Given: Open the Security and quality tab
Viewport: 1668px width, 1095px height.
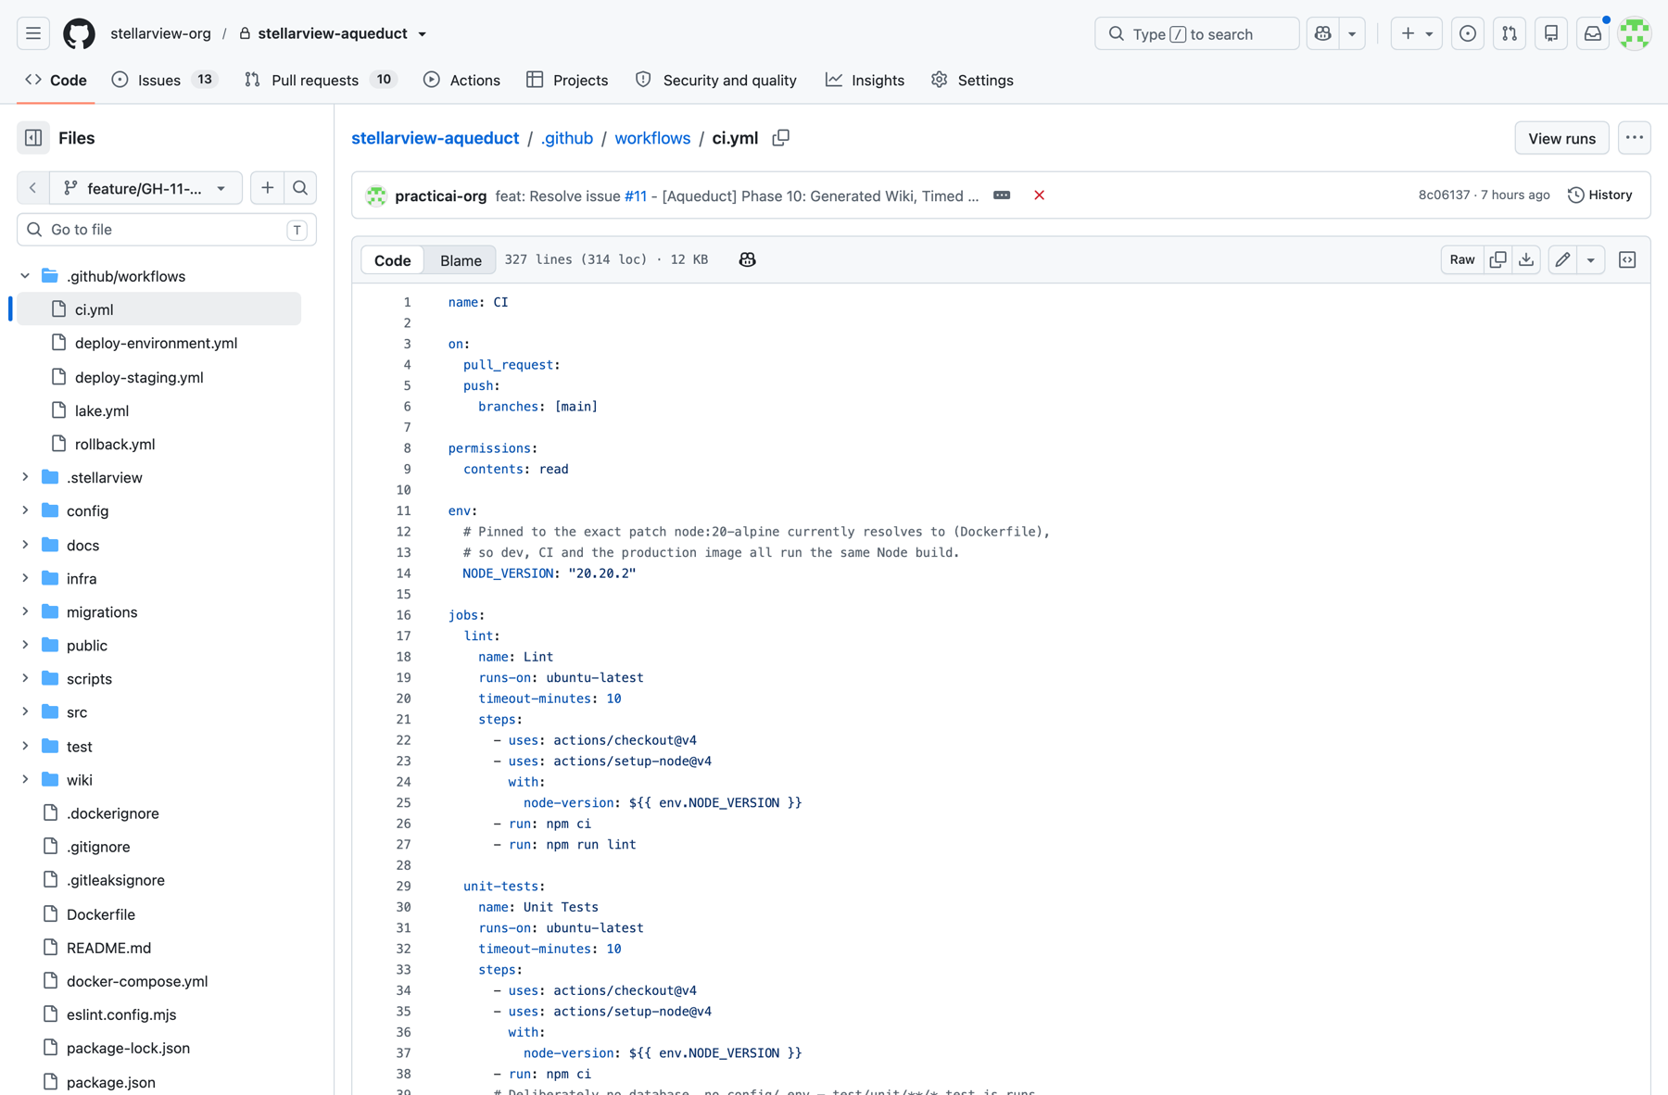Looking at the screenshot, I should (716, 80).
